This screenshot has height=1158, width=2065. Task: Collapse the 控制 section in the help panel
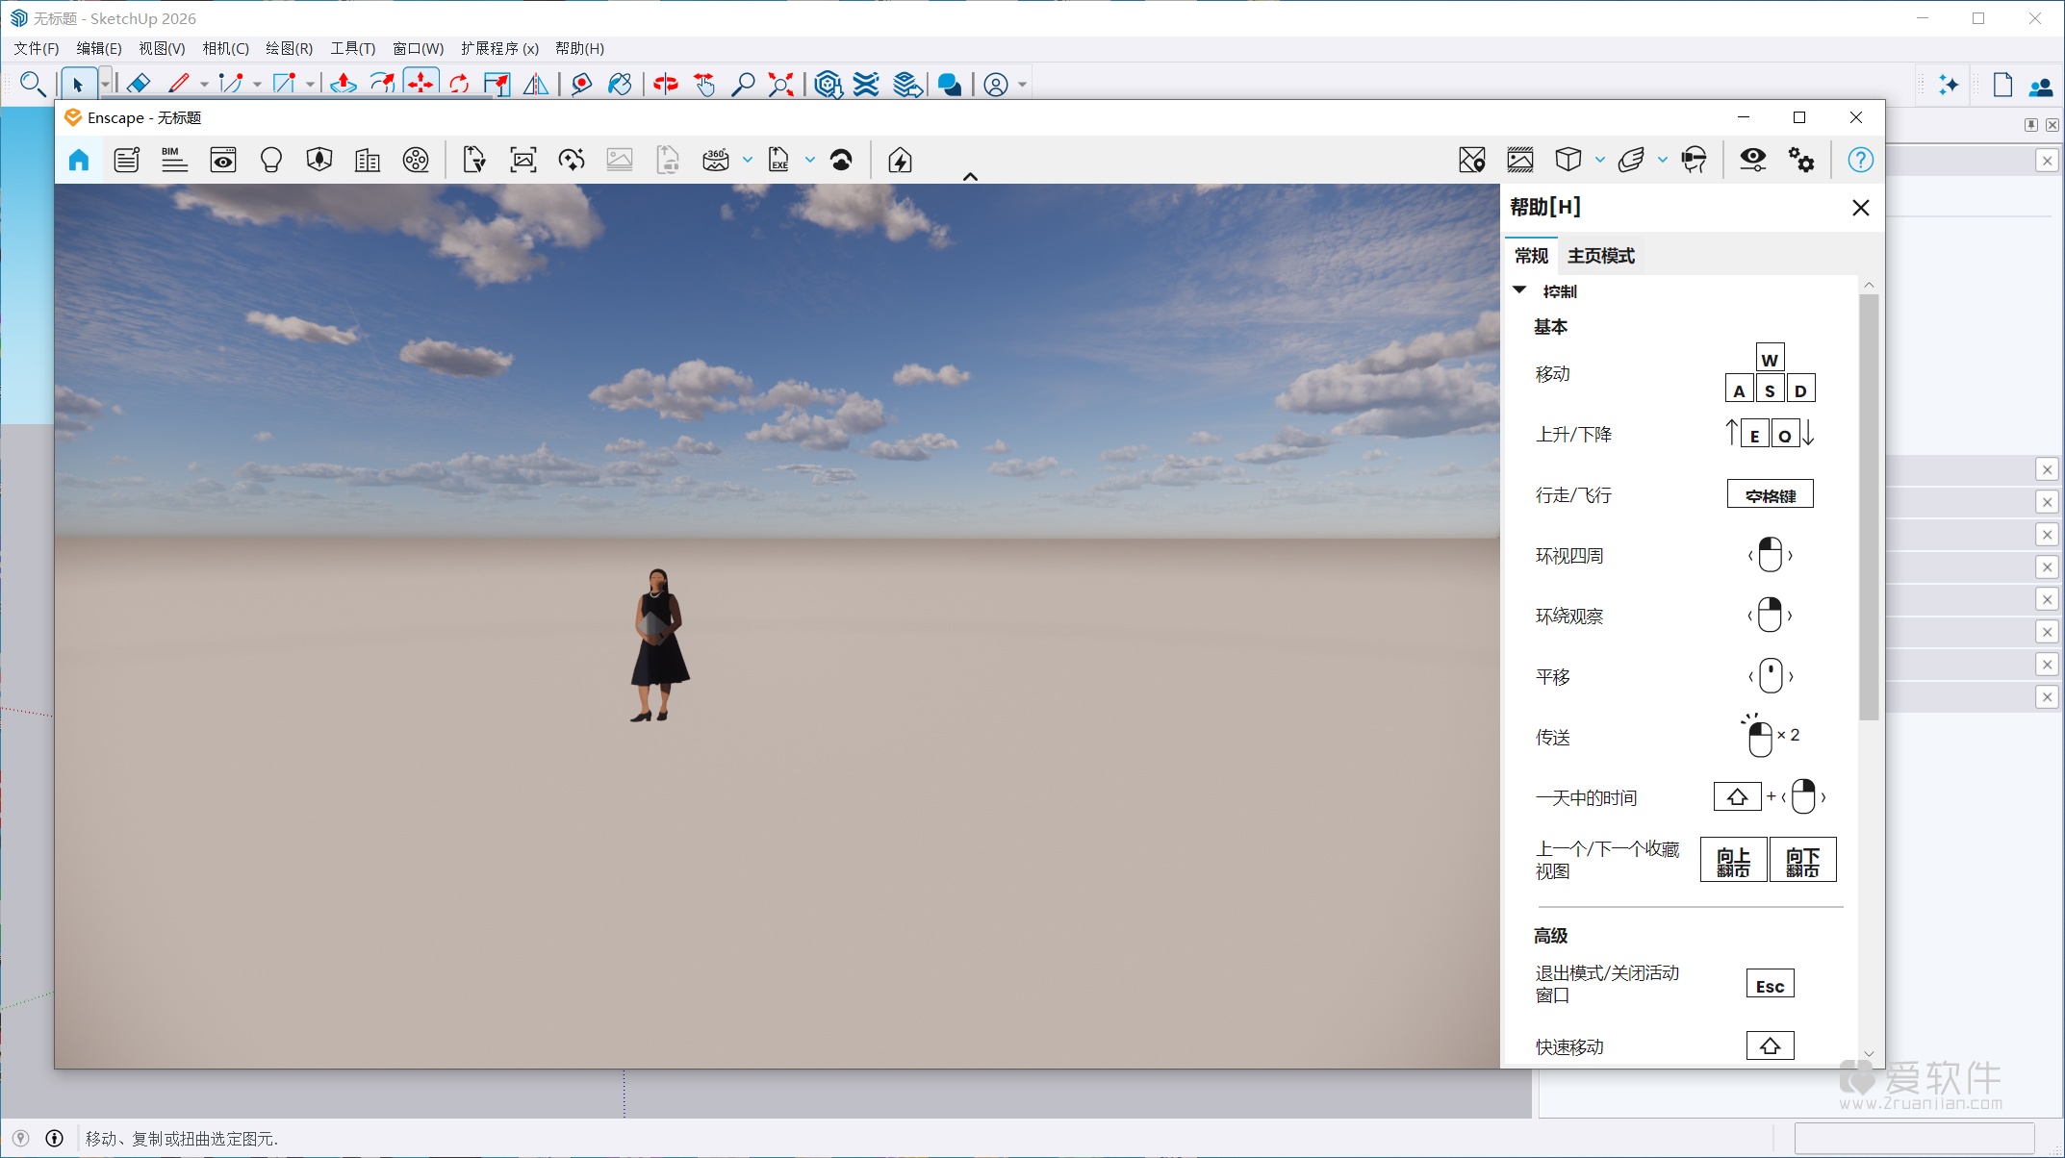[1520, 289]
